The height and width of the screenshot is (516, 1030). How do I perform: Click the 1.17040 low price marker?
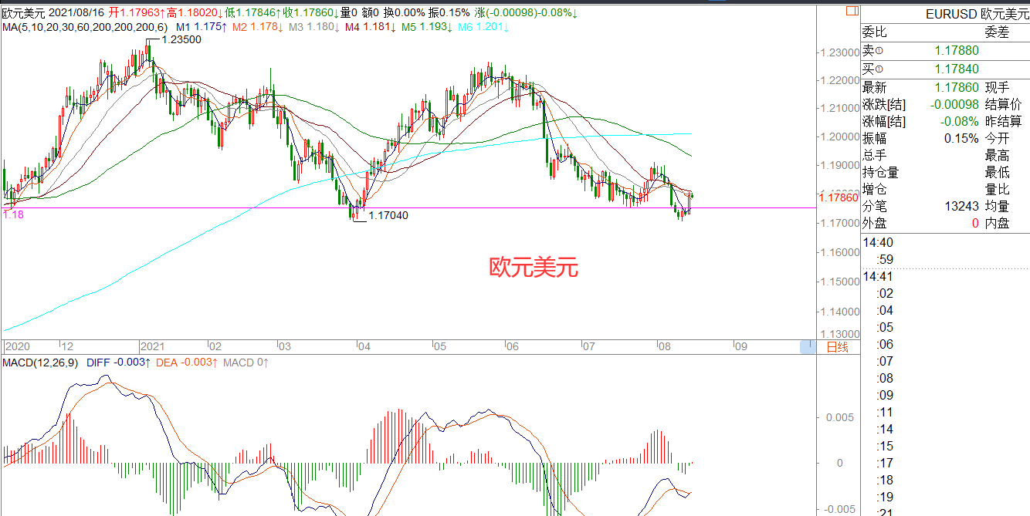coord(388,216)
